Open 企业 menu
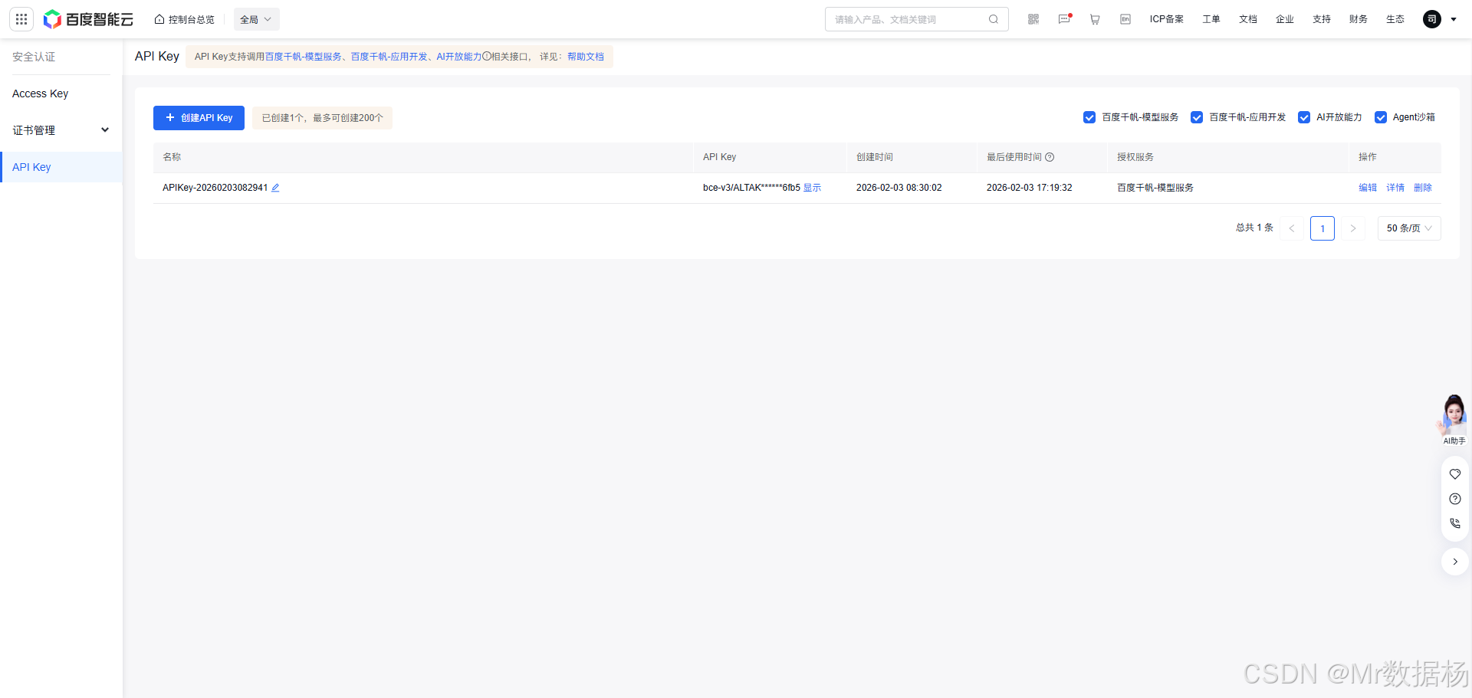The image size is (1472, 698). pos(1285,19)
